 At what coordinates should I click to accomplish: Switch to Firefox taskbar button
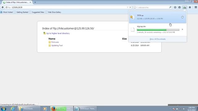pos(62,109)
